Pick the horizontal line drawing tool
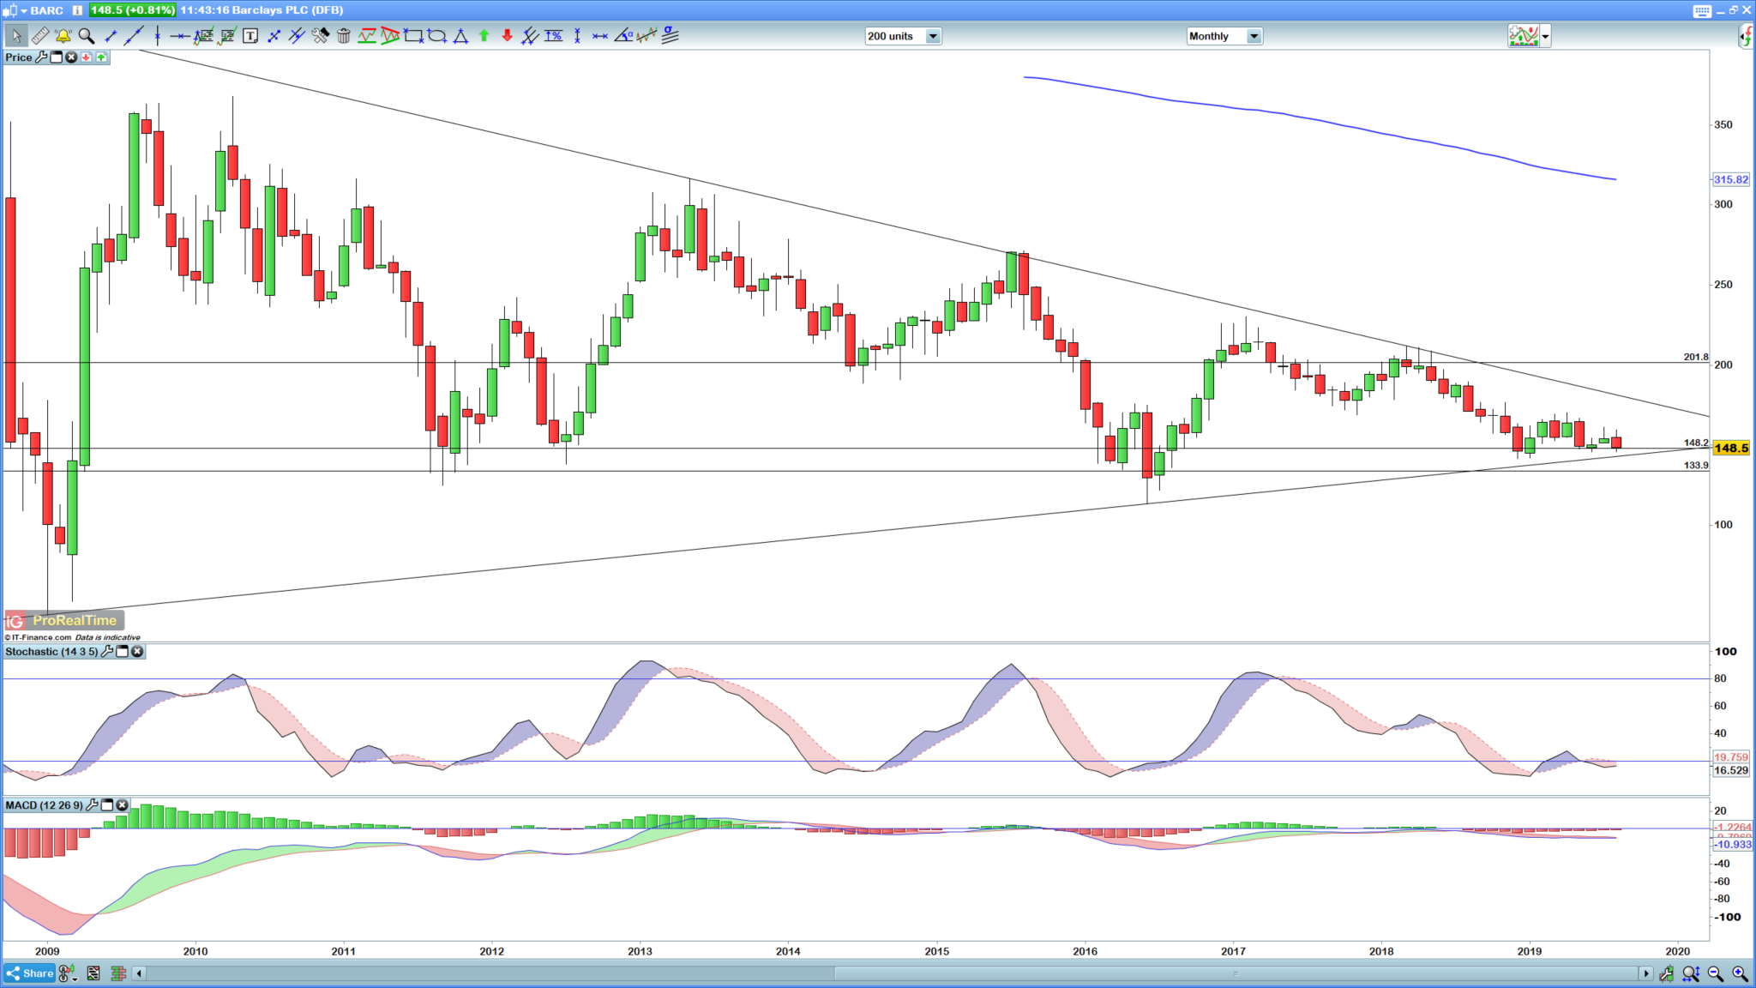Screen dimensions: 1756x988 coord(179,36)
